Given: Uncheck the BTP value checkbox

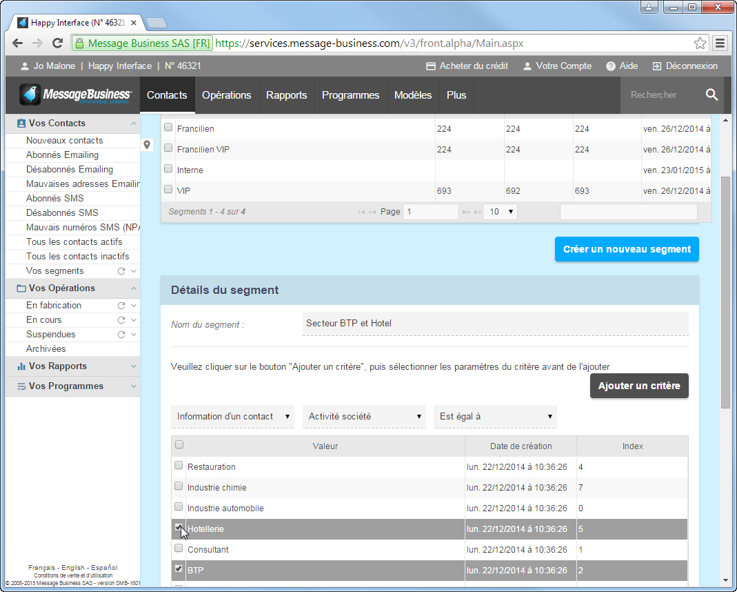Looking at the screenshot, I should [x=179, y=569].
